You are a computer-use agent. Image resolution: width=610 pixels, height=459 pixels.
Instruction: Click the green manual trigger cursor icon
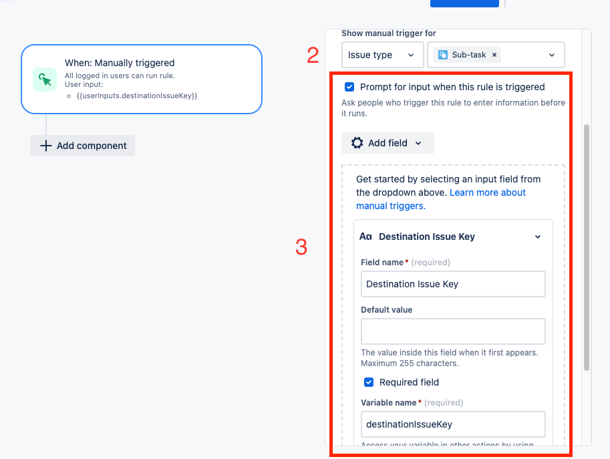[45, 80]
